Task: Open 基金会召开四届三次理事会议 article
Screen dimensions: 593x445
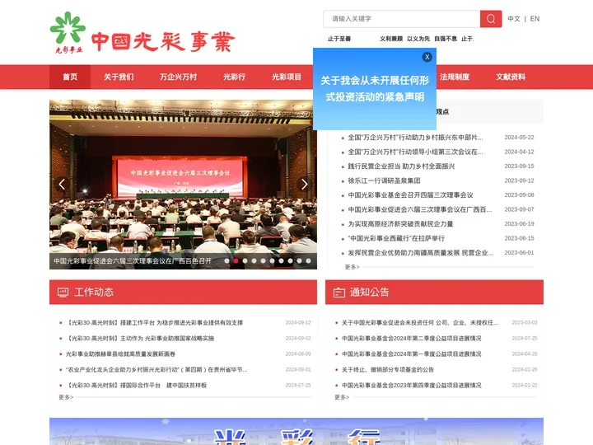Action: click(x=410, y=194)
